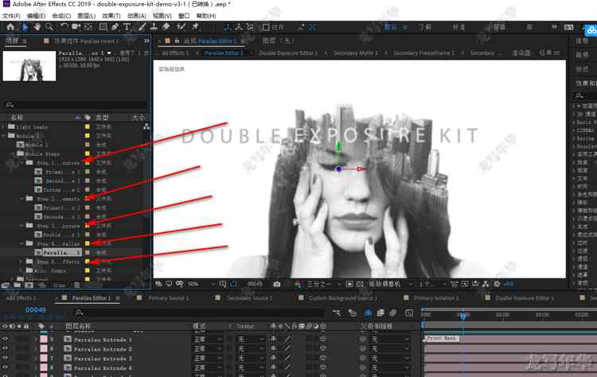
Task: Select the Selection (arrow) tool
Action: pos(25,27)
